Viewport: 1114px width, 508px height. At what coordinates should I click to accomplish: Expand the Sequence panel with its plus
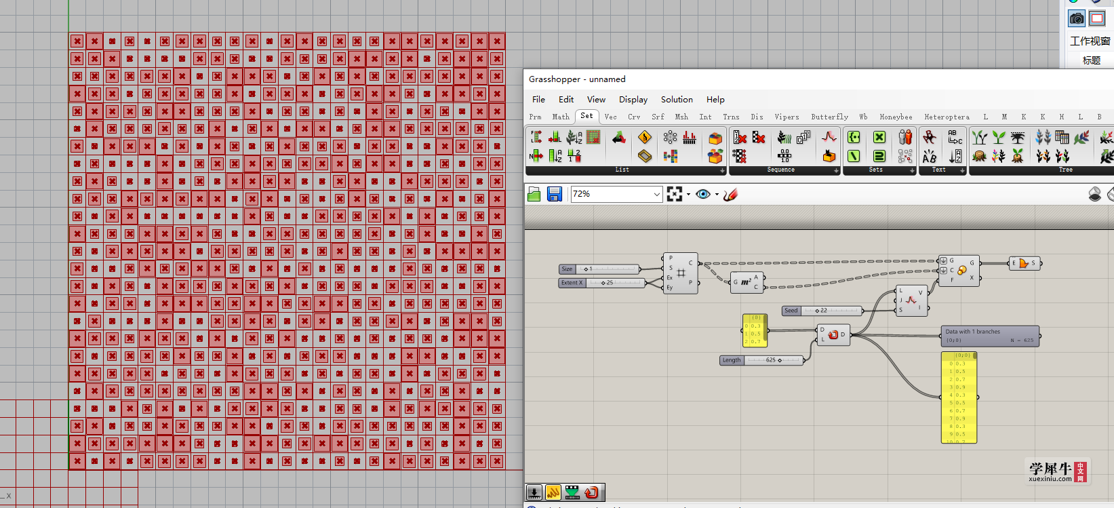836,170
